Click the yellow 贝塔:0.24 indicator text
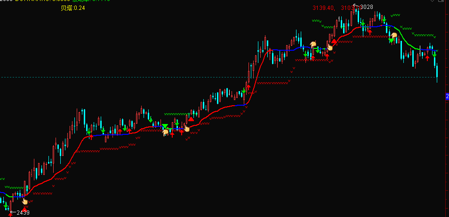 [73, 8]
